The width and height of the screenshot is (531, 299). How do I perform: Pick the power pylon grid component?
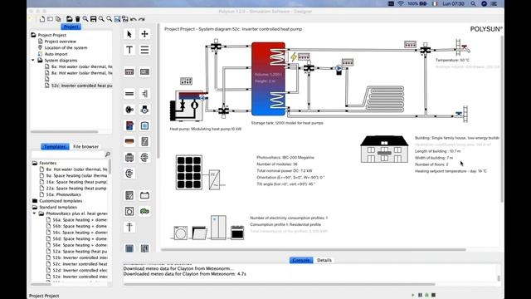129,227
